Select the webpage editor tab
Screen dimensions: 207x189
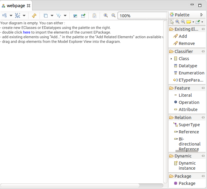[x=16, y=6]
